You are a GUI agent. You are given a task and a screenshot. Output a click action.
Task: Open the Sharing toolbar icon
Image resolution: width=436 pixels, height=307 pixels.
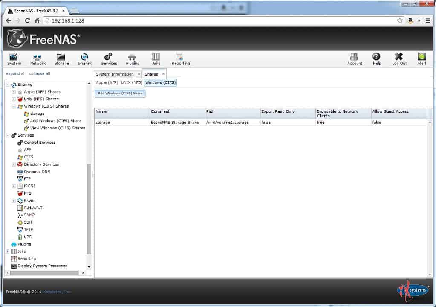[85, 59]
